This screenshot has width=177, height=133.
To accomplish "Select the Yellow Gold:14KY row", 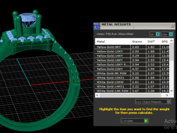I will pyautogui.click(x=132, y=56).
